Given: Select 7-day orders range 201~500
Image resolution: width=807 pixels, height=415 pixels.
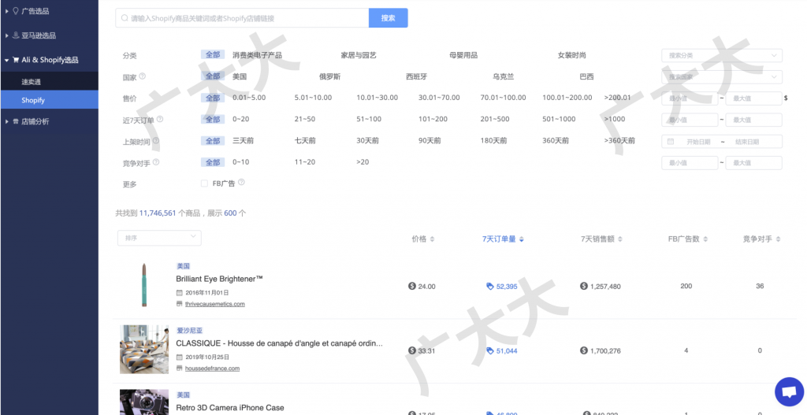Looking at the screenshot, I should tap(495, 119).
